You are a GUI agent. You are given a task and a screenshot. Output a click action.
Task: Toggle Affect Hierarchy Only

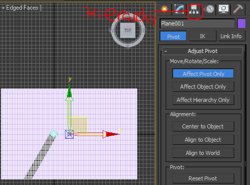(x=203, y=100)
